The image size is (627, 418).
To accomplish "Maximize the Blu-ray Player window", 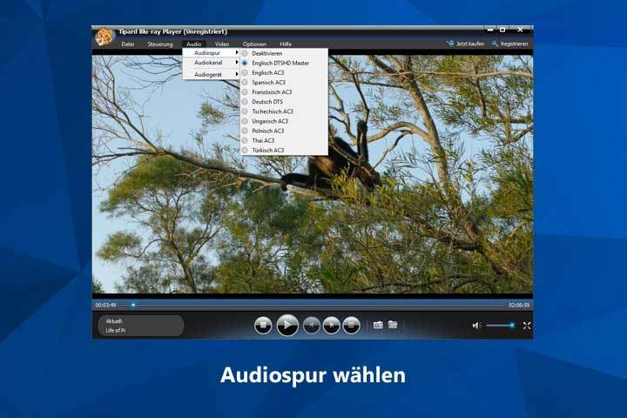I will (x=502, y=30).
